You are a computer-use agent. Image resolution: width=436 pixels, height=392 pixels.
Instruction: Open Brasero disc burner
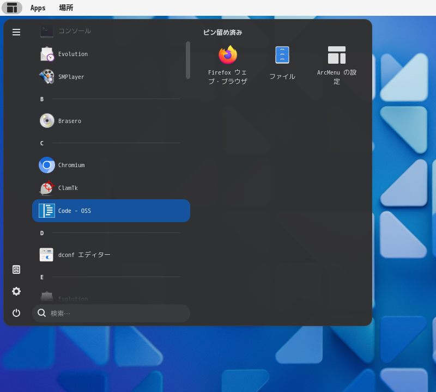pos(111,121)
